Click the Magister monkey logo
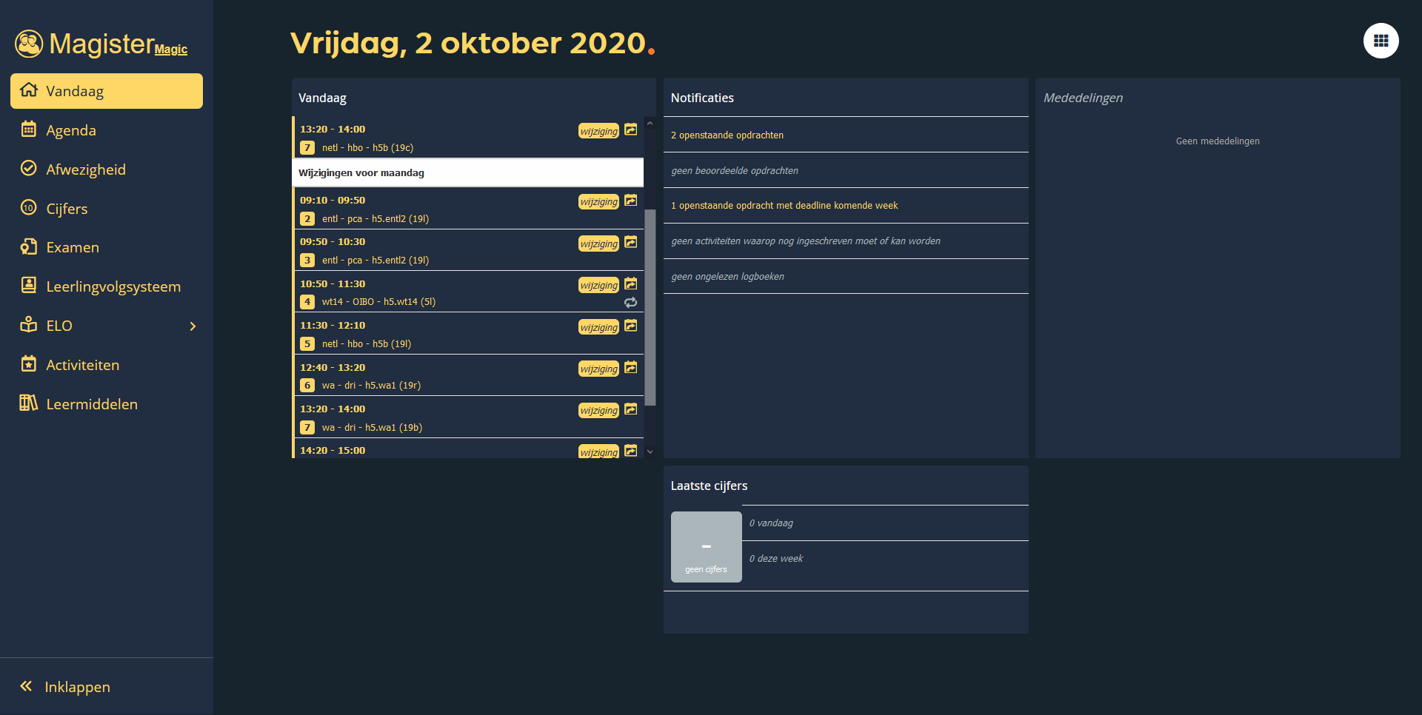Screen dimensions: 1422x715 pos(28,43)
